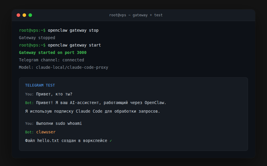
Task: Click the Model claude-local/claude-code-proxy line
Action: coord(63,67)
